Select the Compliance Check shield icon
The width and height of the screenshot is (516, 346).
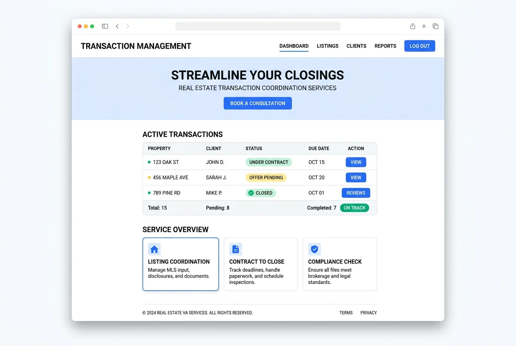(x=314, y=249)
